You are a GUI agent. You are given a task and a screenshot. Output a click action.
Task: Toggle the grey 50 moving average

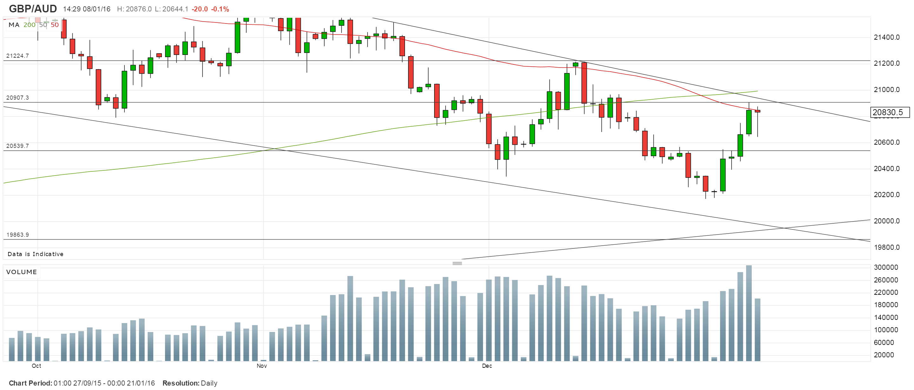(43, 25)
